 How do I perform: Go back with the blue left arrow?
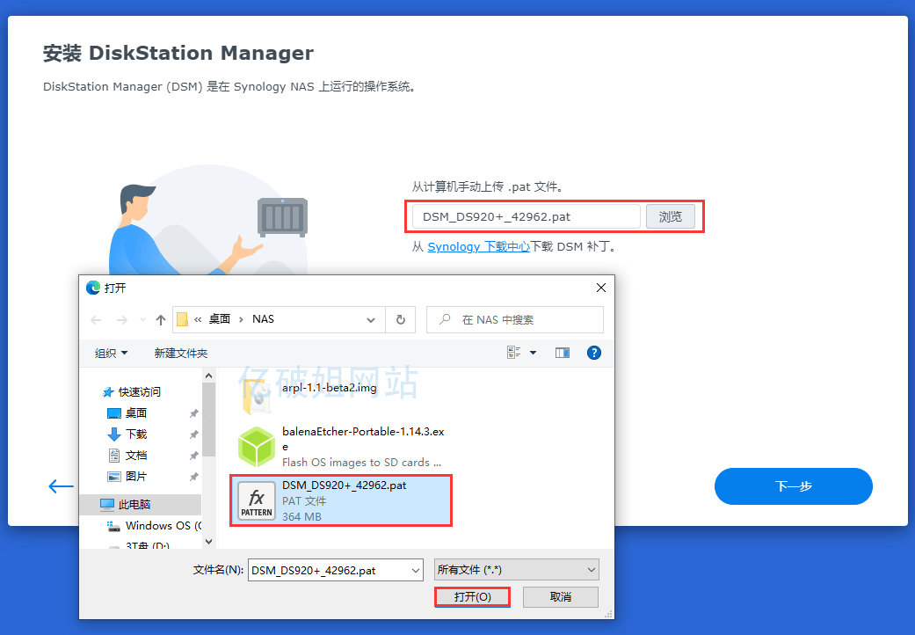click(x=61, y=486)
